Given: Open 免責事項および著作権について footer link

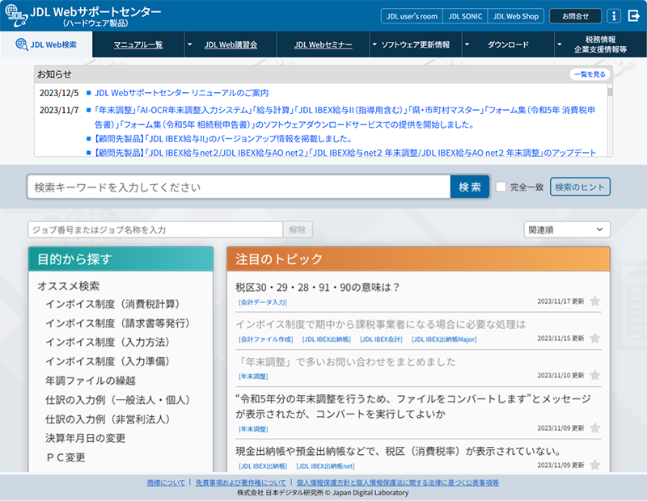Looking at the screenshot, I should [240, 482].
